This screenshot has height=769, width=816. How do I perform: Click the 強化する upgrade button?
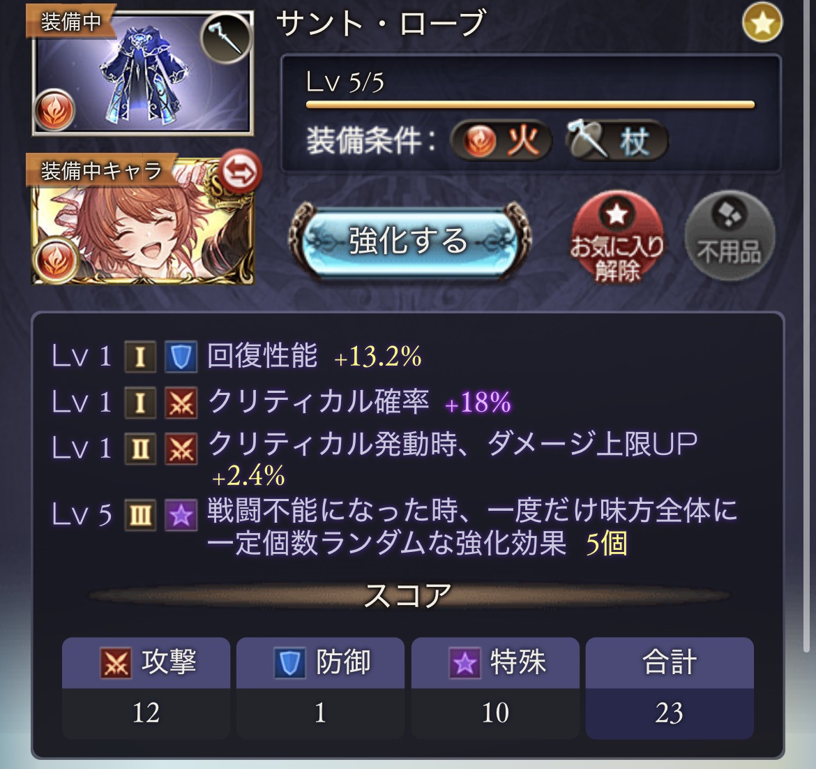[409, 241]
